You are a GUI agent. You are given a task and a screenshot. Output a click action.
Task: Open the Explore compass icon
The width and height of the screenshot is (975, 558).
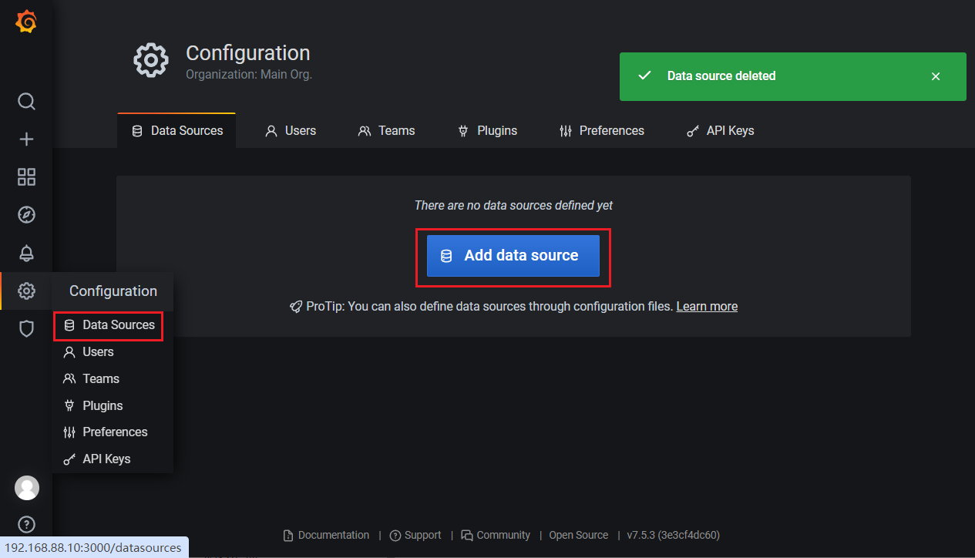tap(26, 215)
